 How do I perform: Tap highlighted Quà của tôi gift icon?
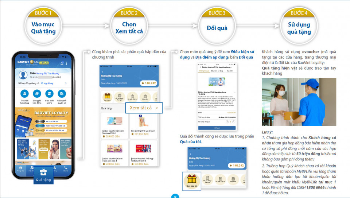192,180
